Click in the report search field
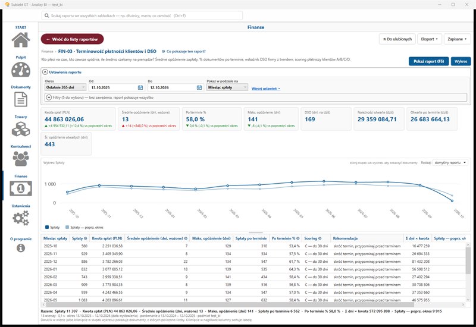This screenshot has height=327, width=476. pos(142,15)
